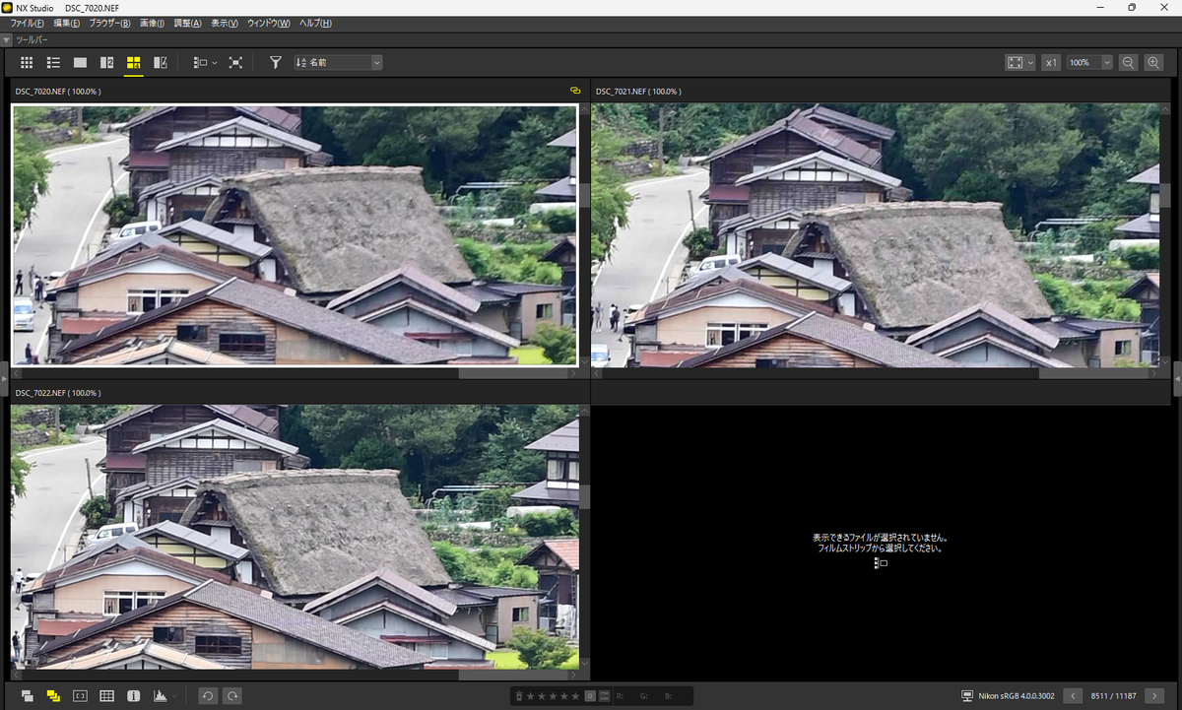Toggle the yellow link icon on DSC_7020.NEF
Image resolution: width=1182 pixels, height=710 pixels.
(x=575, y=91)
